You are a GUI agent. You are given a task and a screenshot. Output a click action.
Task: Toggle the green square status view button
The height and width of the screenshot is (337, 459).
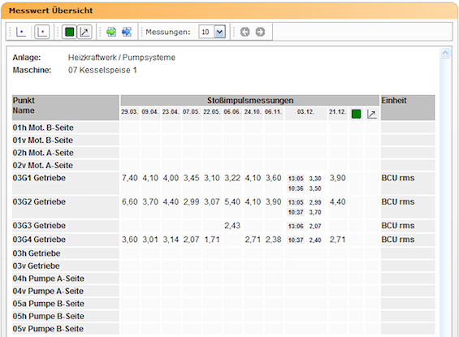click(x=69, y=32)
